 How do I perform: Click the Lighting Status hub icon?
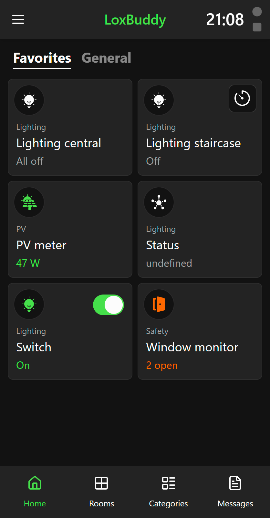click(159, 202)
